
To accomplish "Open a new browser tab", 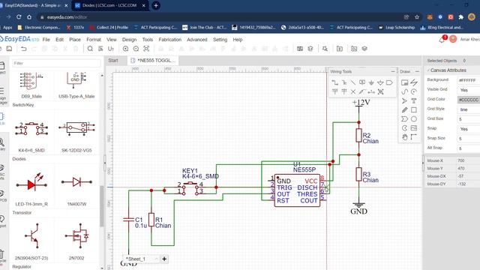I will click(x=156, y=5).
